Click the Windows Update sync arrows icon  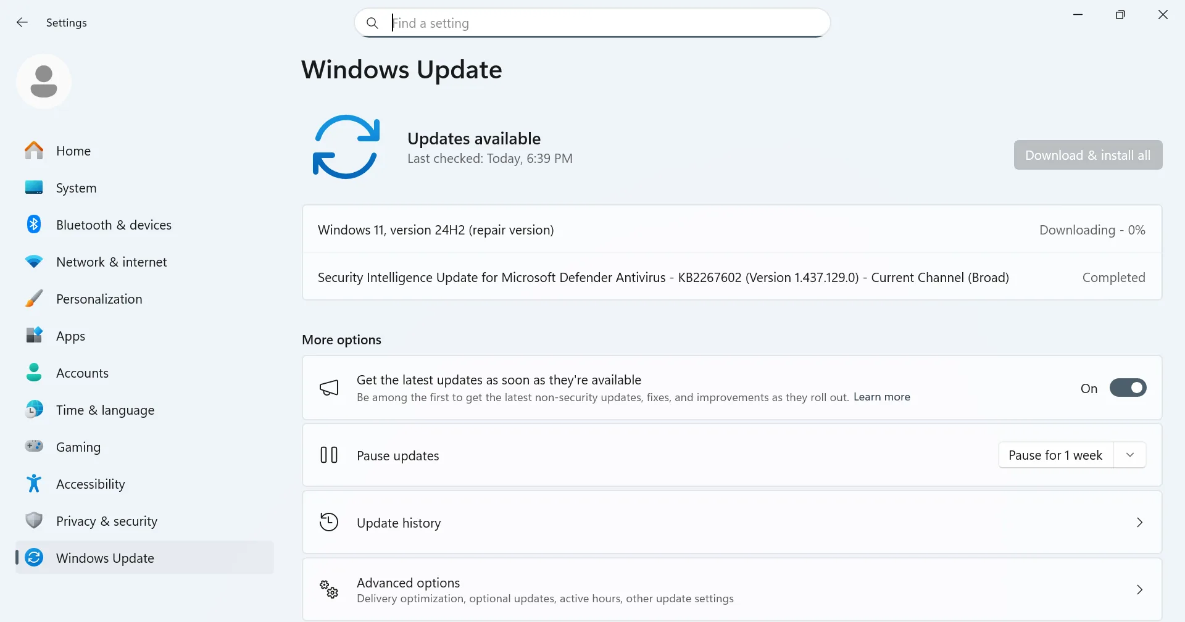tap(34, 557)
